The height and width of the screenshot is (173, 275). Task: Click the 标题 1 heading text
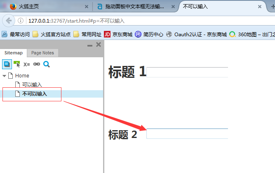(127, 72)
